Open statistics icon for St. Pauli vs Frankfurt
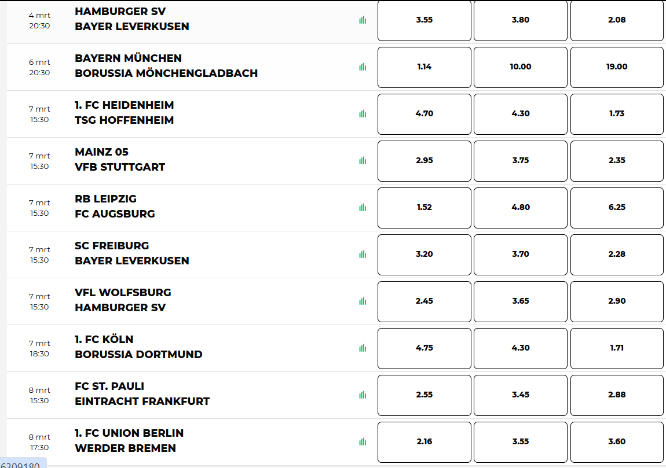This screenshot has width=666, height=468. 363,395
